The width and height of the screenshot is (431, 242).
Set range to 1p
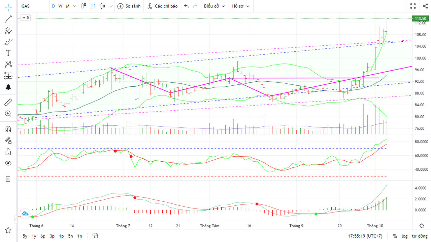click(61, 236)
